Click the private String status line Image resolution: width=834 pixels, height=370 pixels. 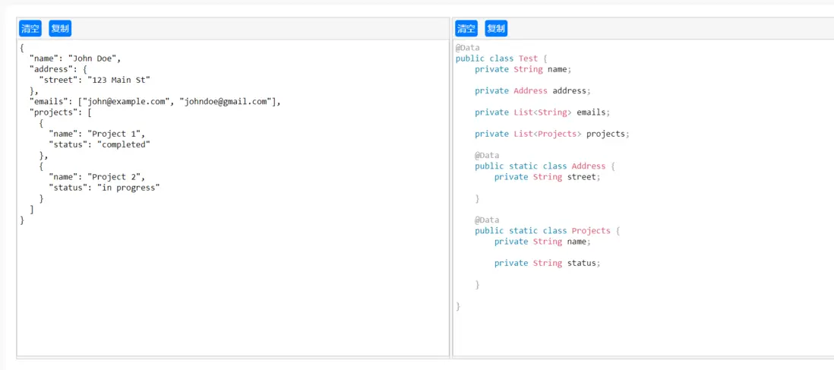click(548, 263)
